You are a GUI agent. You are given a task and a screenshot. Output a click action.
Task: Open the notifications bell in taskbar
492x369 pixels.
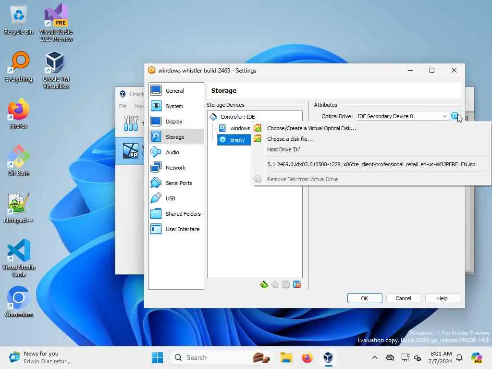(x=459, y=357)
